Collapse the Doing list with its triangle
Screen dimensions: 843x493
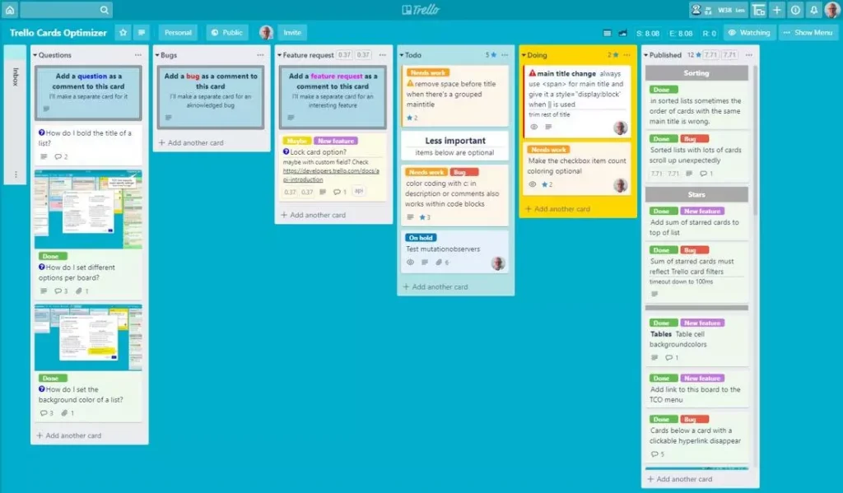[x=524, y=55]
